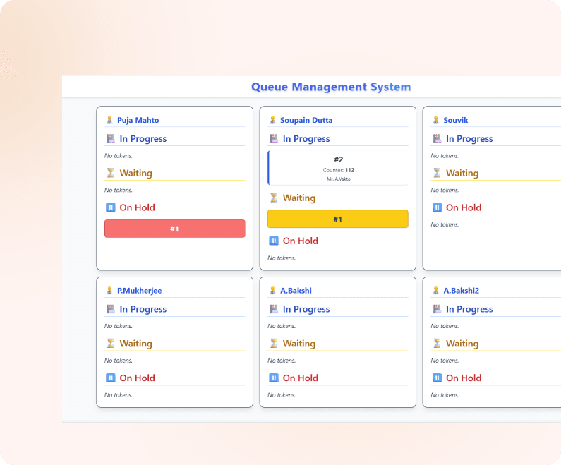Screen dimensions: 561x465
Task: Select the red #1 on-hold token for Puja Mahto
Action: coord(174,229)
